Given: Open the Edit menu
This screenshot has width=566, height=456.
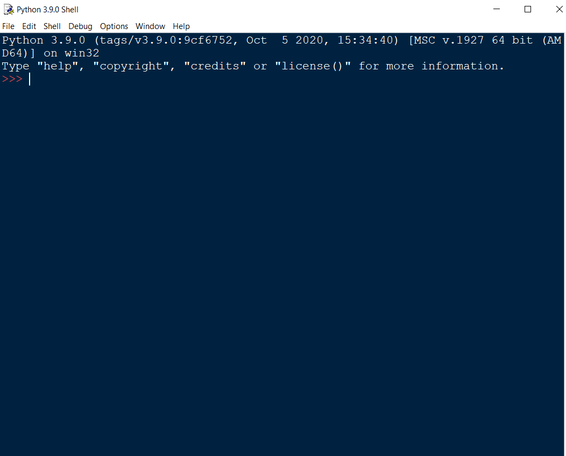Looking at the screenshot, I should point(29,26).
